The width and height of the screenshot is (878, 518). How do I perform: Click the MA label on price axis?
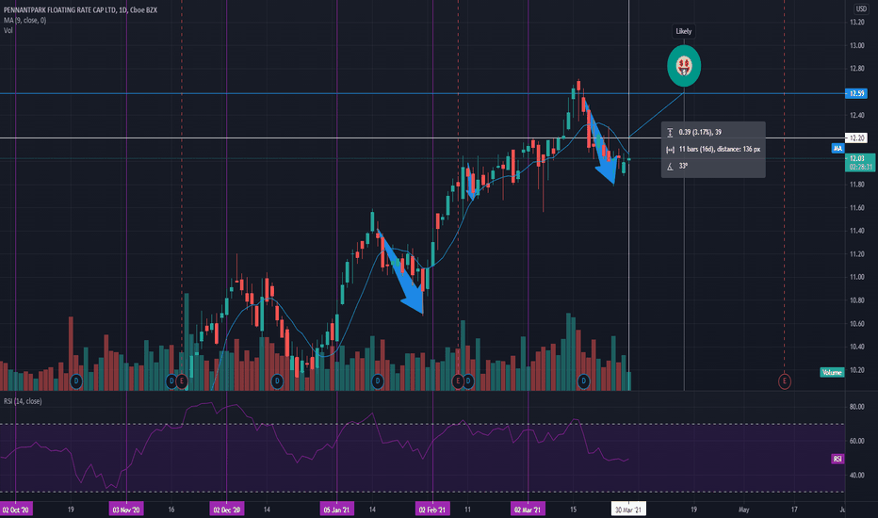point(837,149)
